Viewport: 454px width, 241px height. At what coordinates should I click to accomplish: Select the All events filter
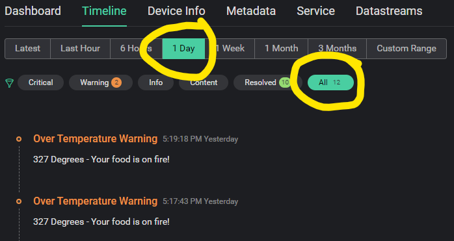point(330,82)
